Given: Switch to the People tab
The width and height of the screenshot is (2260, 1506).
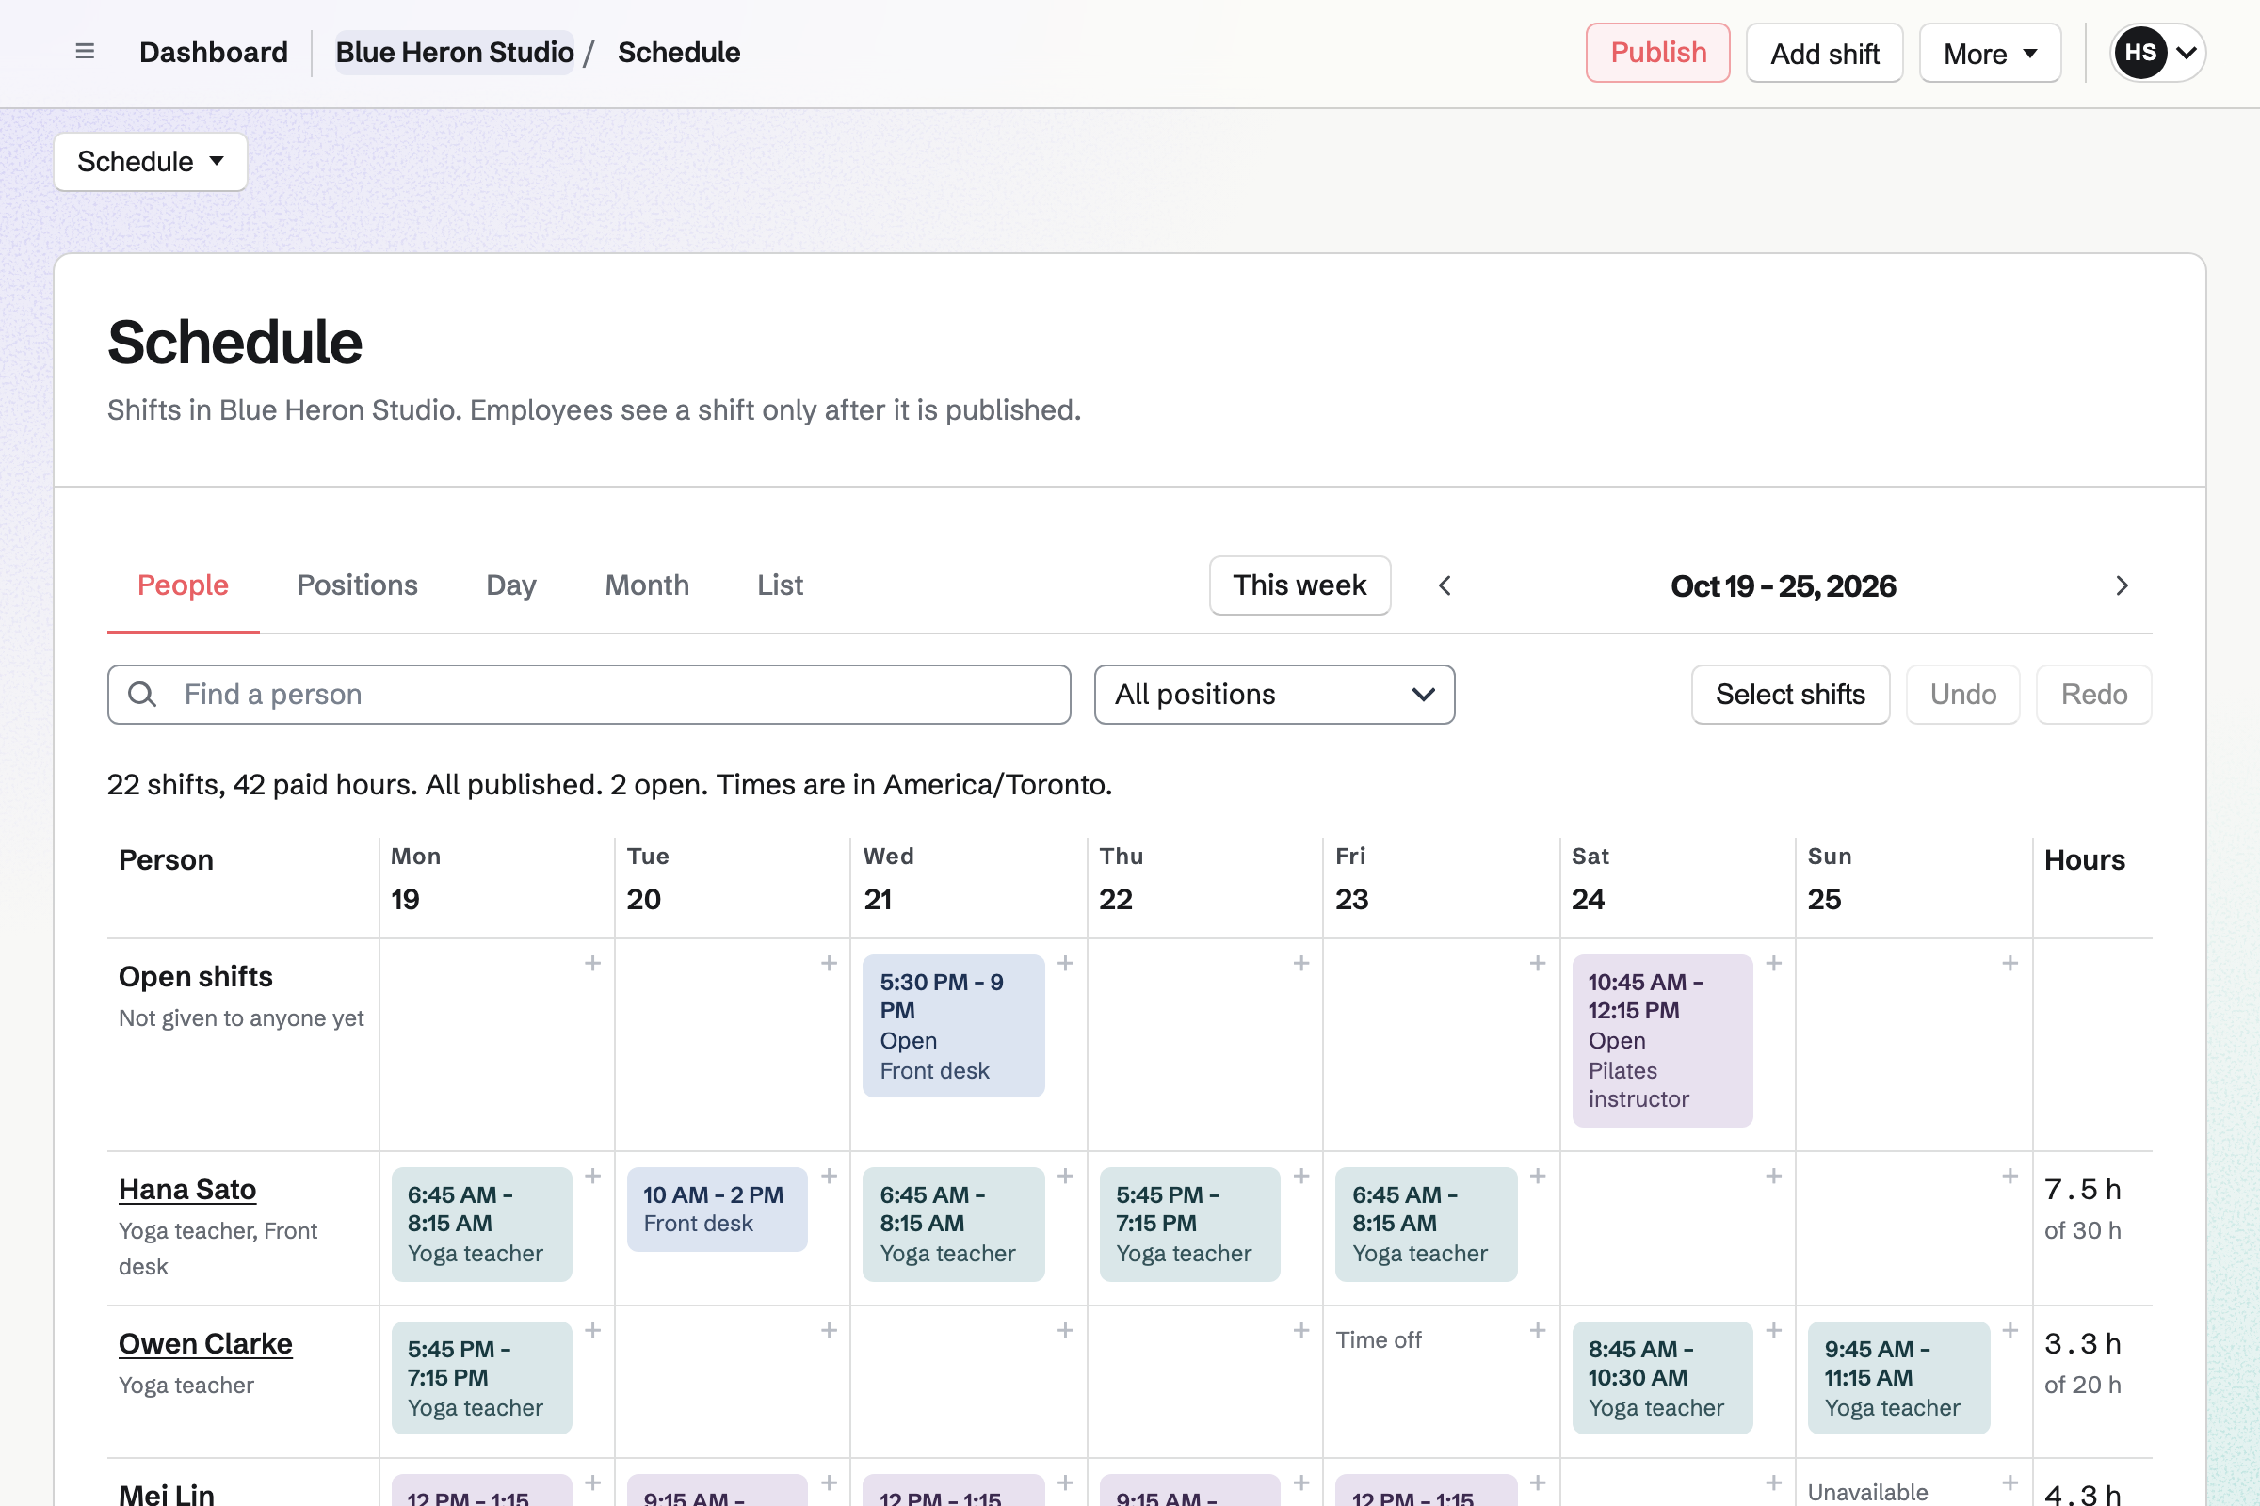Looking at the screenshot, I should (x=183, y=585).
